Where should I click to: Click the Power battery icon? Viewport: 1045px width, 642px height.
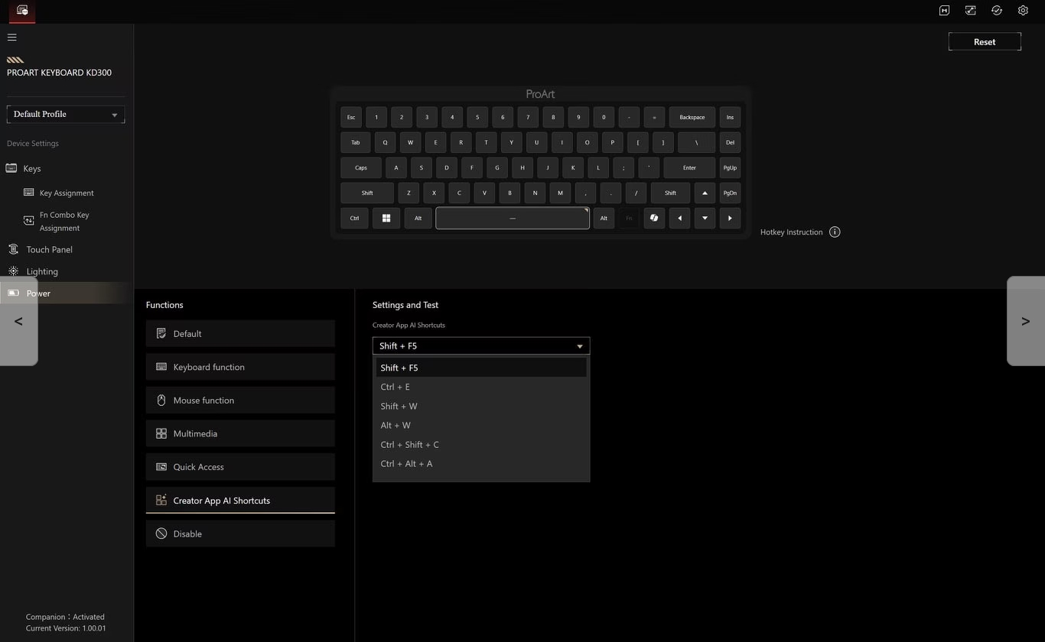13,293
